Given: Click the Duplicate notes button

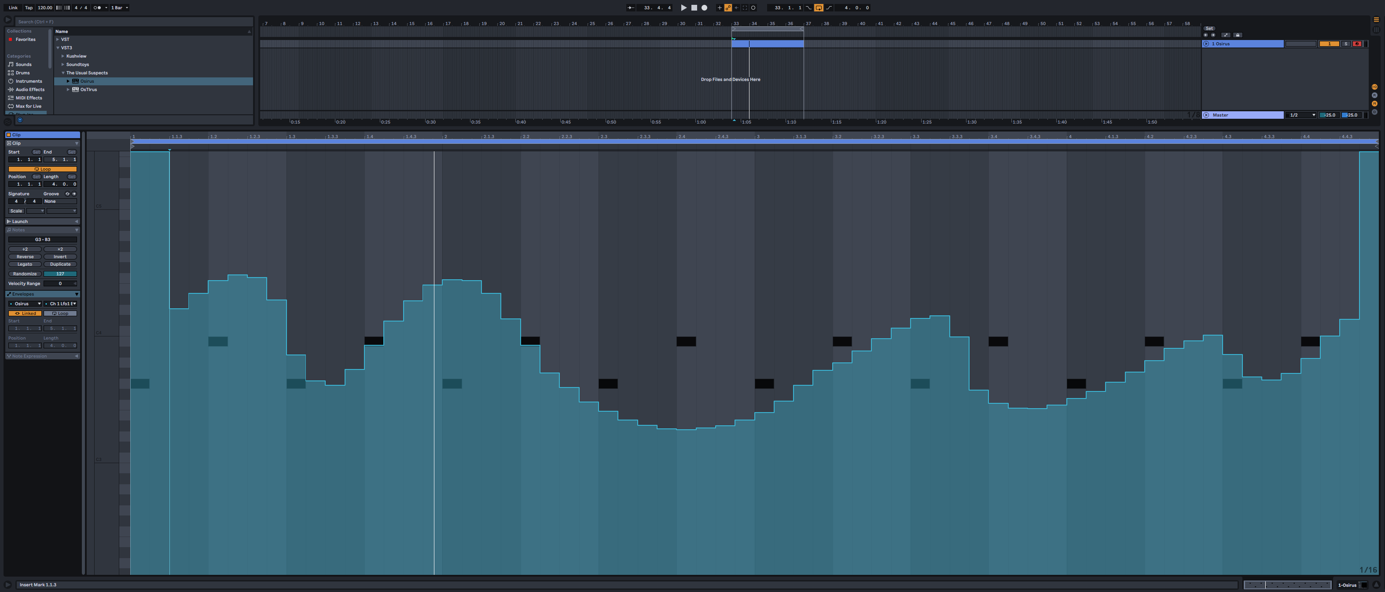Looking at the screenshot, I should click(x=60, y=264).
